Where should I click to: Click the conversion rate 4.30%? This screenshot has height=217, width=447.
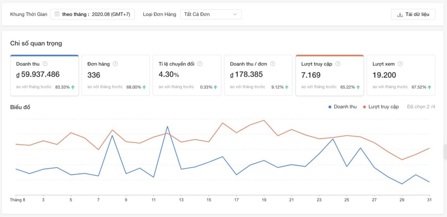coord(169,74)
